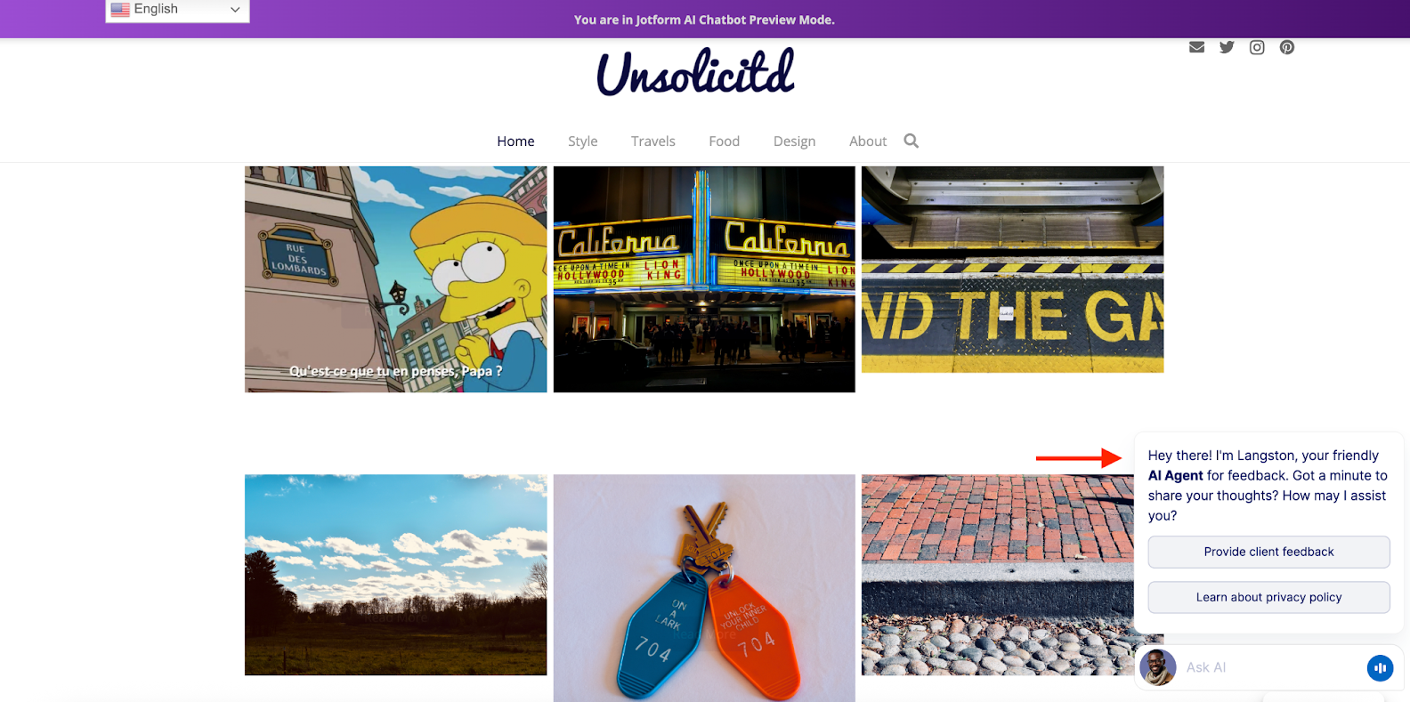The height and width of the screenshot is (702, 1410).
Task: Navigate to the Food section
Action: (724, 141)
